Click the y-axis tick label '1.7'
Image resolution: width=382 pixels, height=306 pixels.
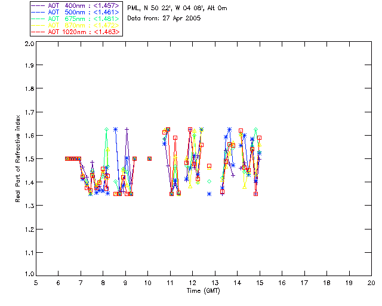click(29, 112)
